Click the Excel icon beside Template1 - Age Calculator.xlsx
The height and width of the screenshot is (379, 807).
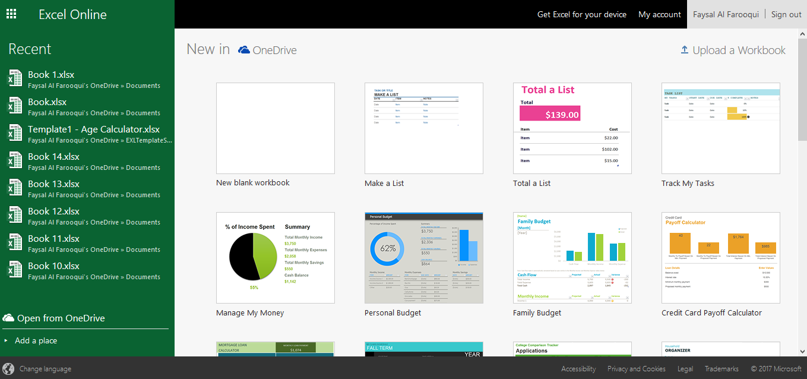click(x=15, y=133)
